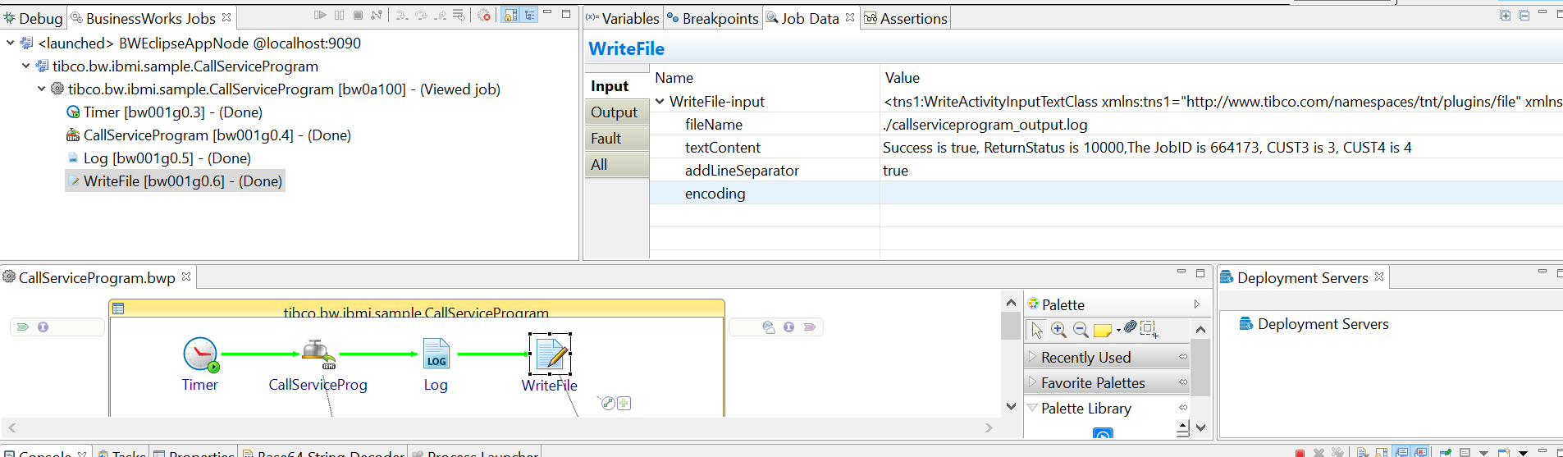Viewport: 1563px width, 457px height.
Task: Collapse the launched BWEclipseAppNode tree node
Action: pos(10,43)
